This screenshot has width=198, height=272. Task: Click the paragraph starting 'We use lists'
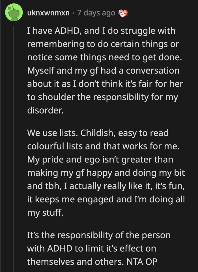(105, 172)
